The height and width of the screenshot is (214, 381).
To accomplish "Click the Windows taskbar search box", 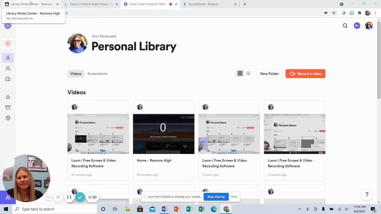I will click(55, 209).
